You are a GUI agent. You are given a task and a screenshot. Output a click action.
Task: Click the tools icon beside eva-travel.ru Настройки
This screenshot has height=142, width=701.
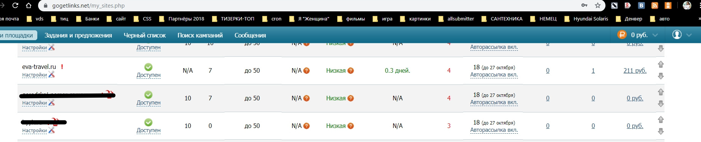pyautogui.click(x=51, y=75)
